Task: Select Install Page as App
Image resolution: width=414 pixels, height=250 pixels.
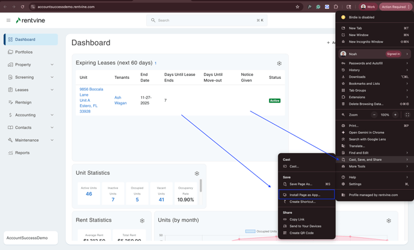Action: click(305, 195)
